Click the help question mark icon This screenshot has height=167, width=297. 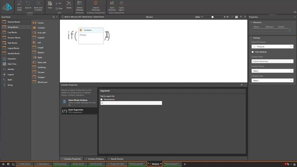241,17
